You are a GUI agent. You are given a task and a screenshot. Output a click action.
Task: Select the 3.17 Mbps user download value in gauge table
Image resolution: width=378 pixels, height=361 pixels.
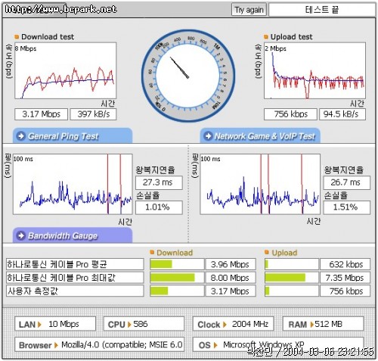231,291
